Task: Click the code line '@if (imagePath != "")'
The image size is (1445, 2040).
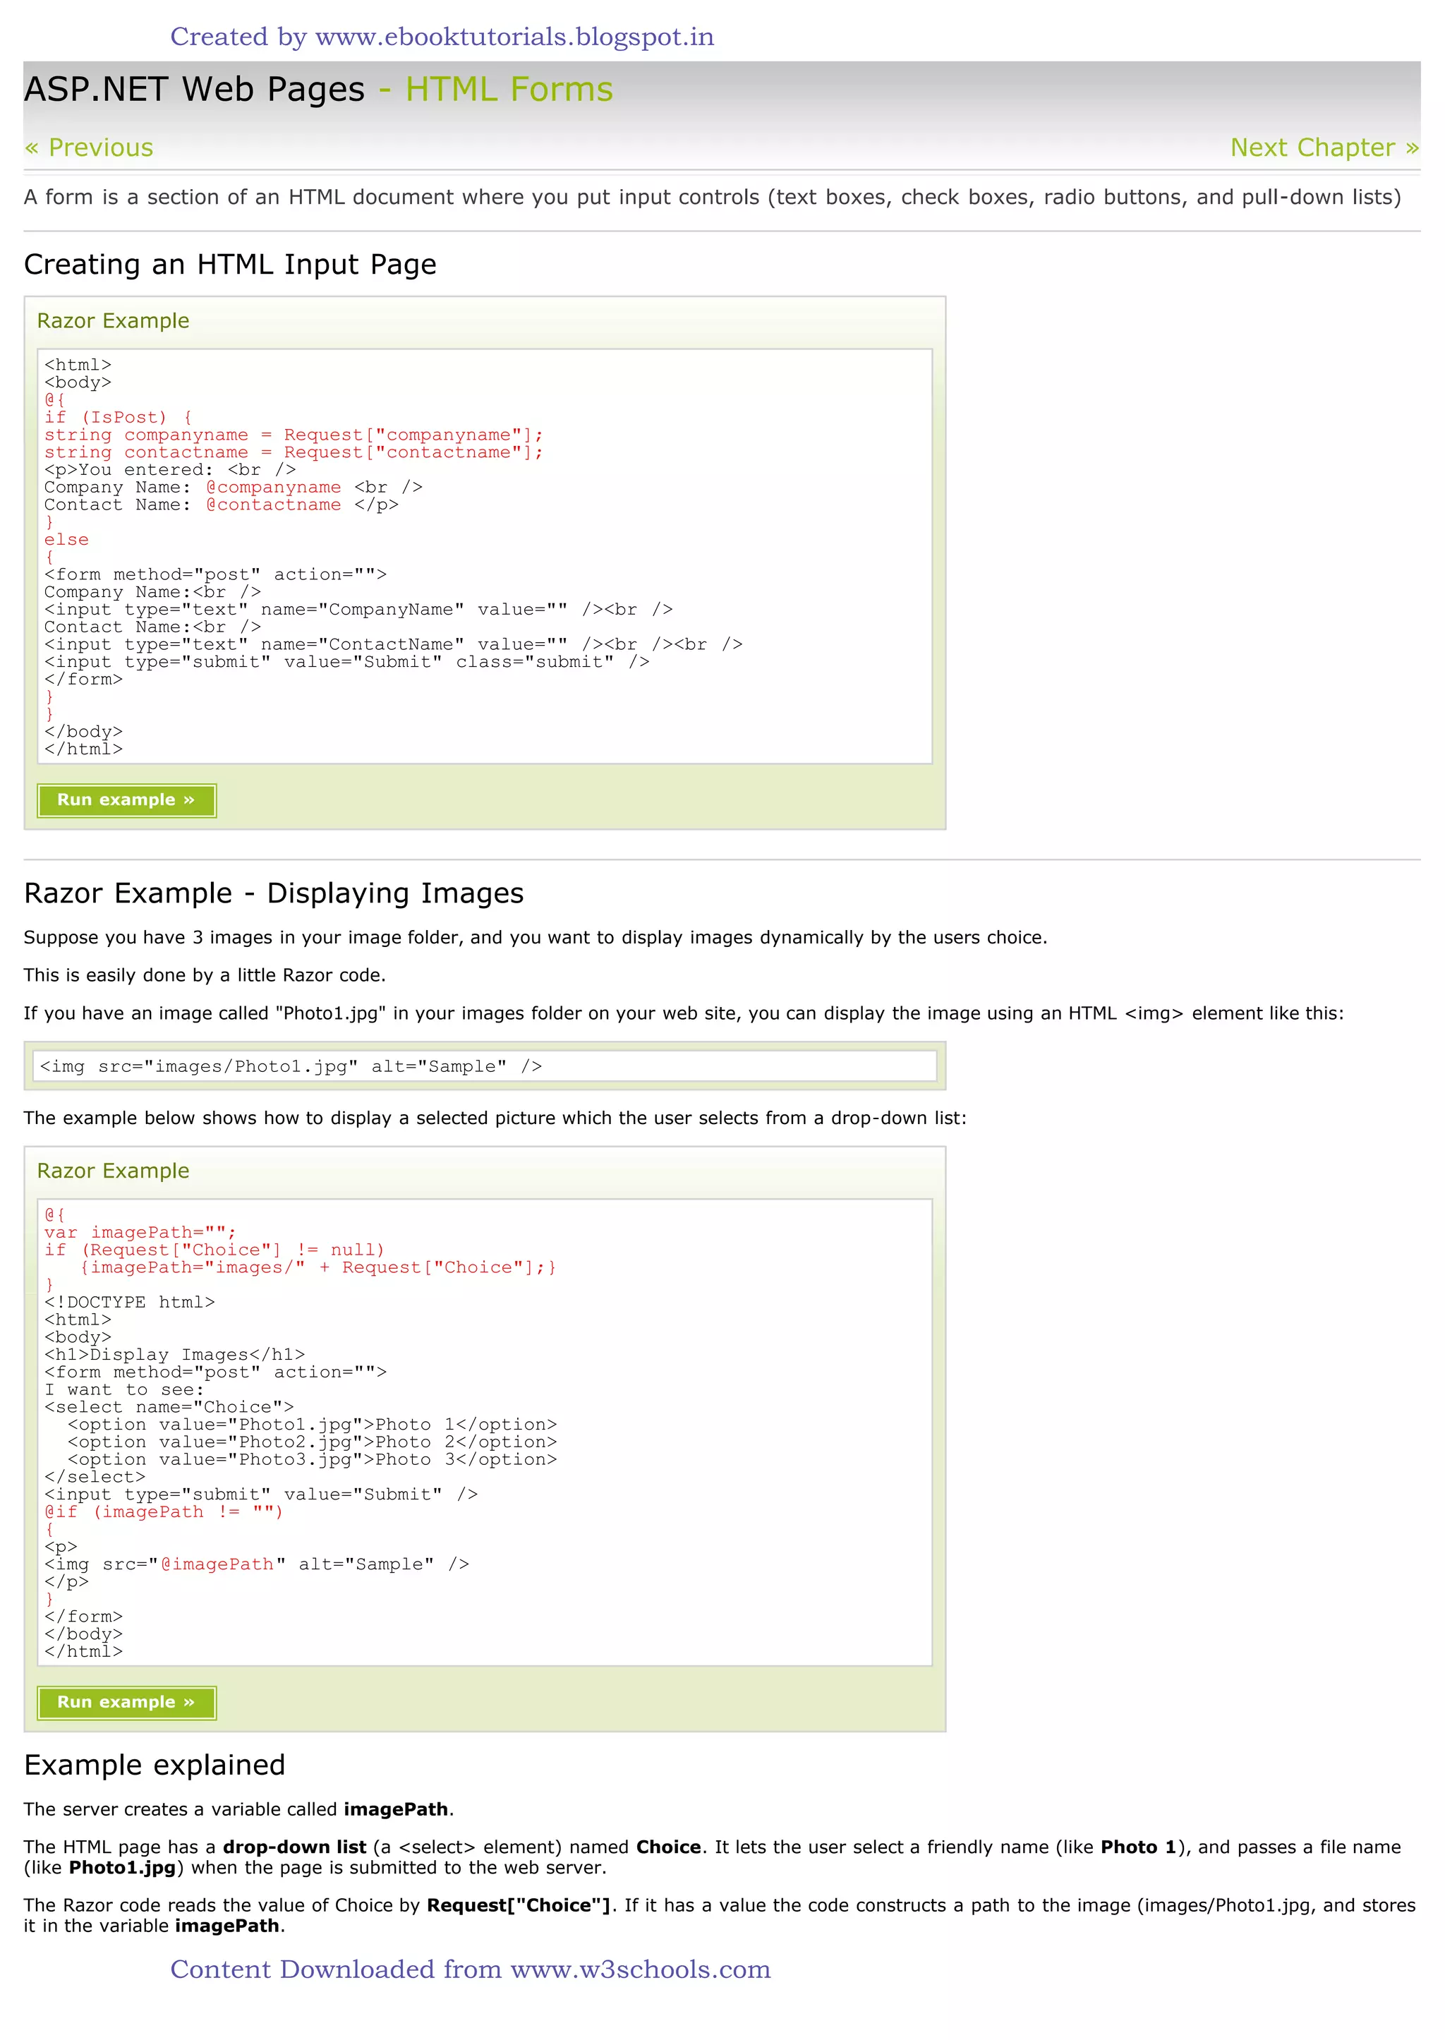Action: (164, 1511)
